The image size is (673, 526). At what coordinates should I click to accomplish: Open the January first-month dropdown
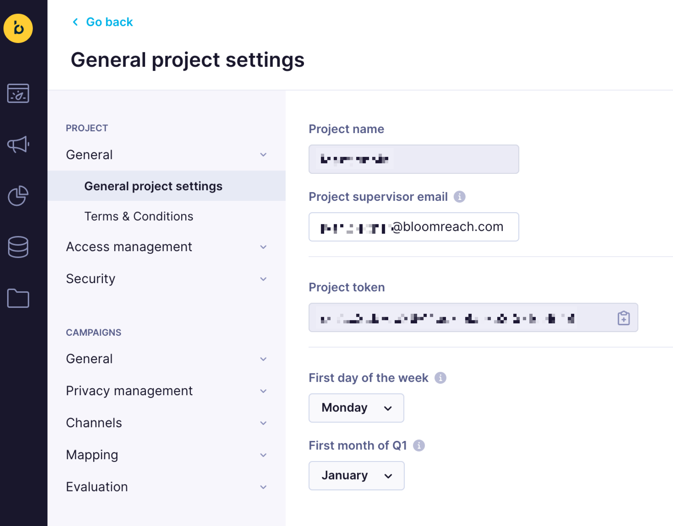pos(356,476)
